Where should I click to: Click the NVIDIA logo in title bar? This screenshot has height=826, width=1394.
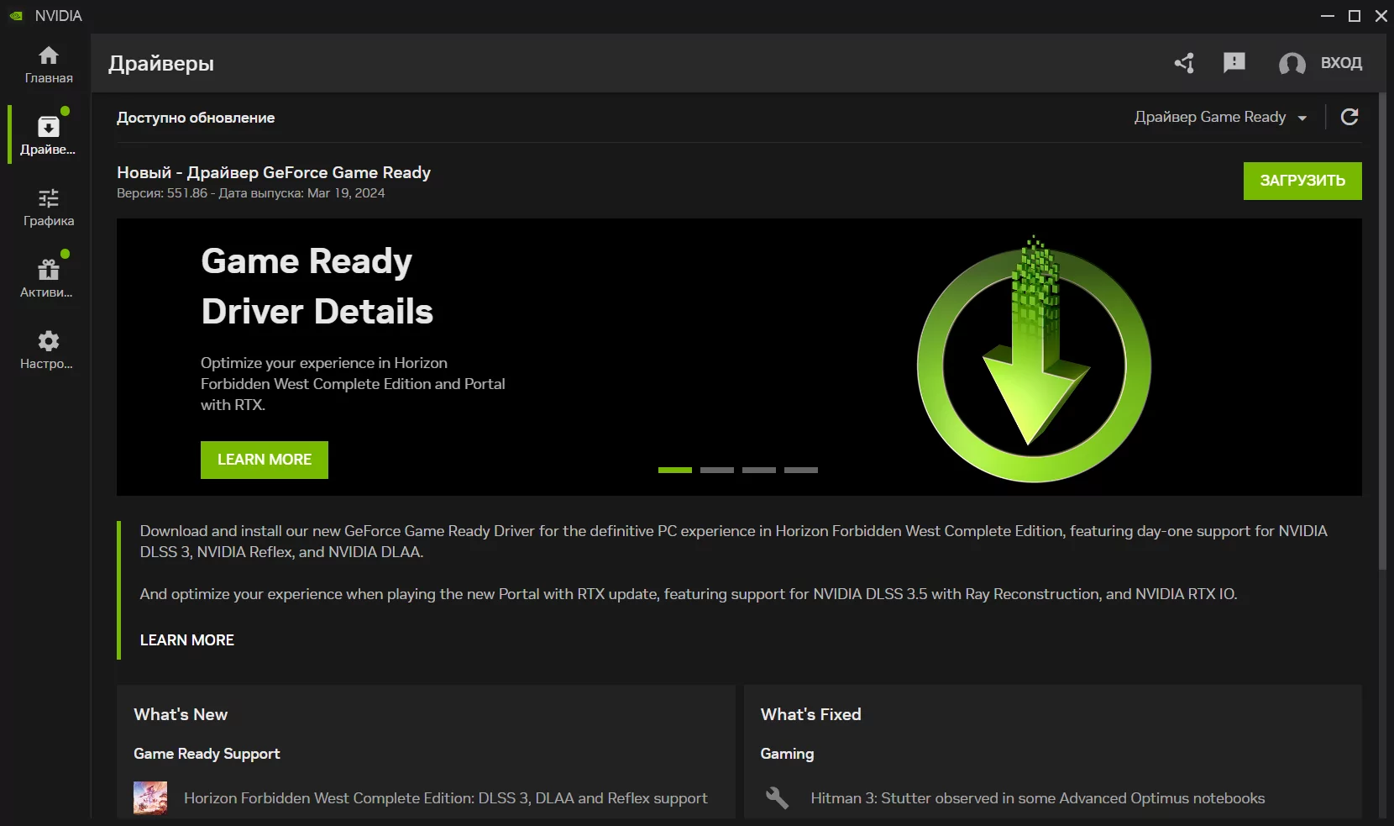(16, 16)
